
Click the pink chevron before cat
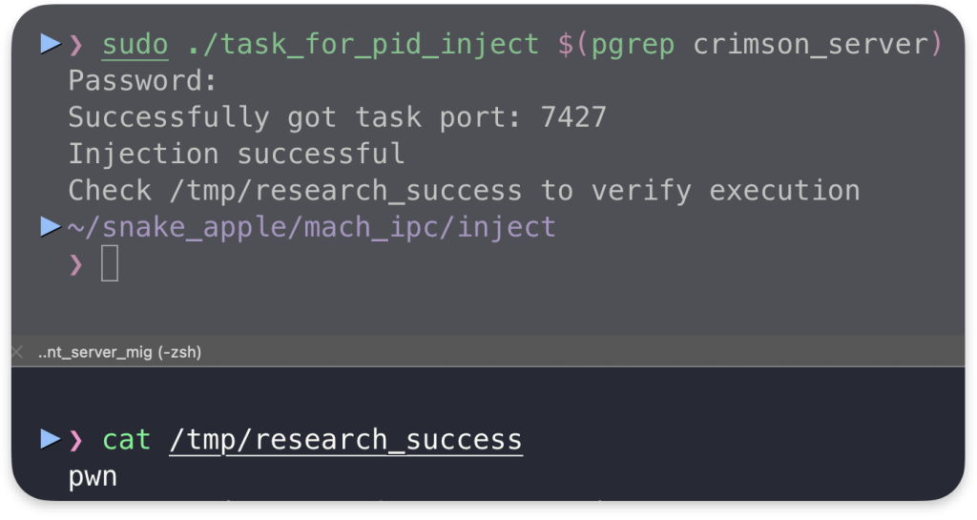(76, 440)
